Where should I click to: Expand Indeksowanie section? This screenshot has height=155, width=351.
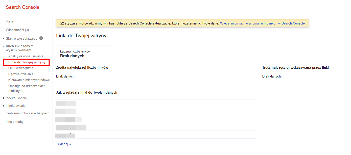tap(16, 106)
